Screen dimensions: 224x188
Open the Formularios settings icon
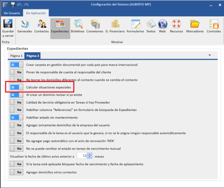[135, 24]
